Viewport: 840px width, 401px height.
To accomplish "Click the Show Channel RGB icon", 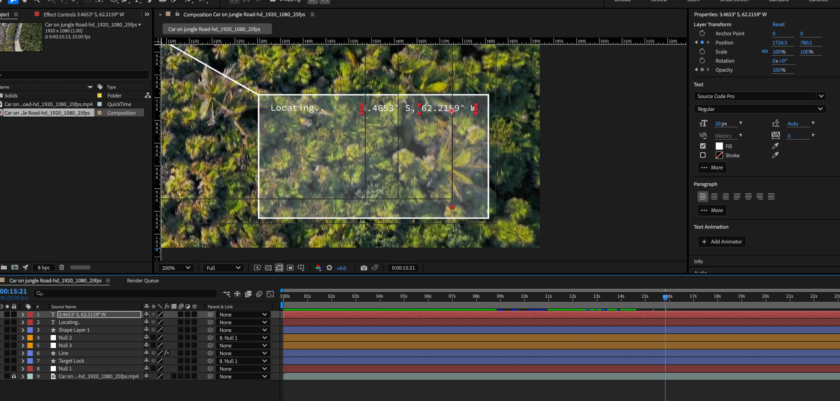I will pyautogui.click(x=318, y=268).
